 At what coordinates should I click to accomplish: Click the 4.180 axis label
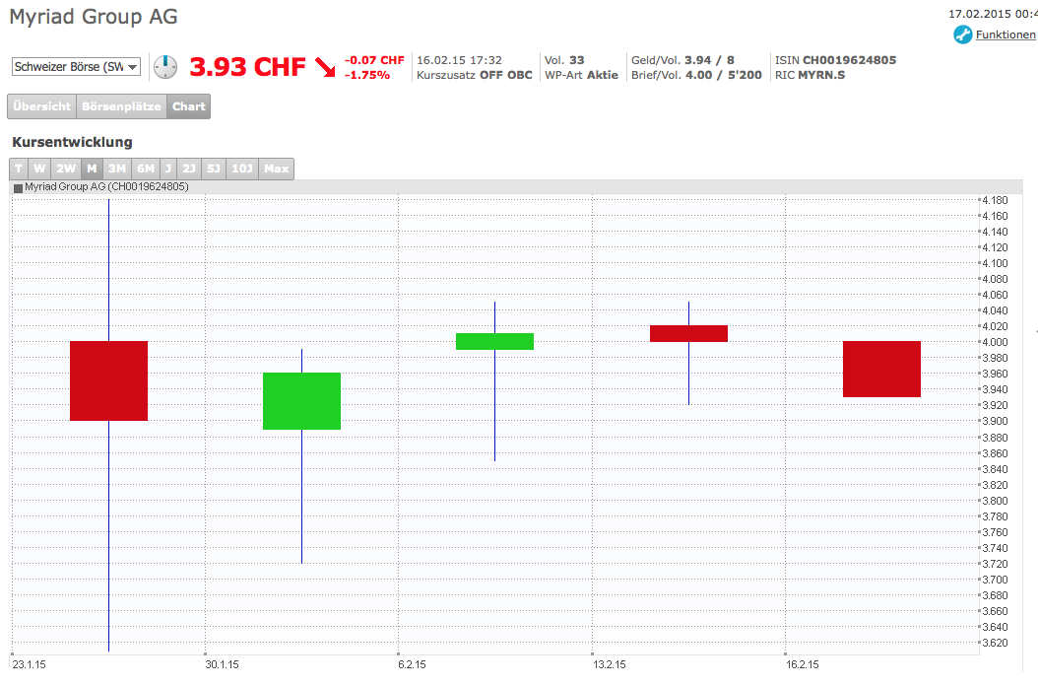(995, 200)
